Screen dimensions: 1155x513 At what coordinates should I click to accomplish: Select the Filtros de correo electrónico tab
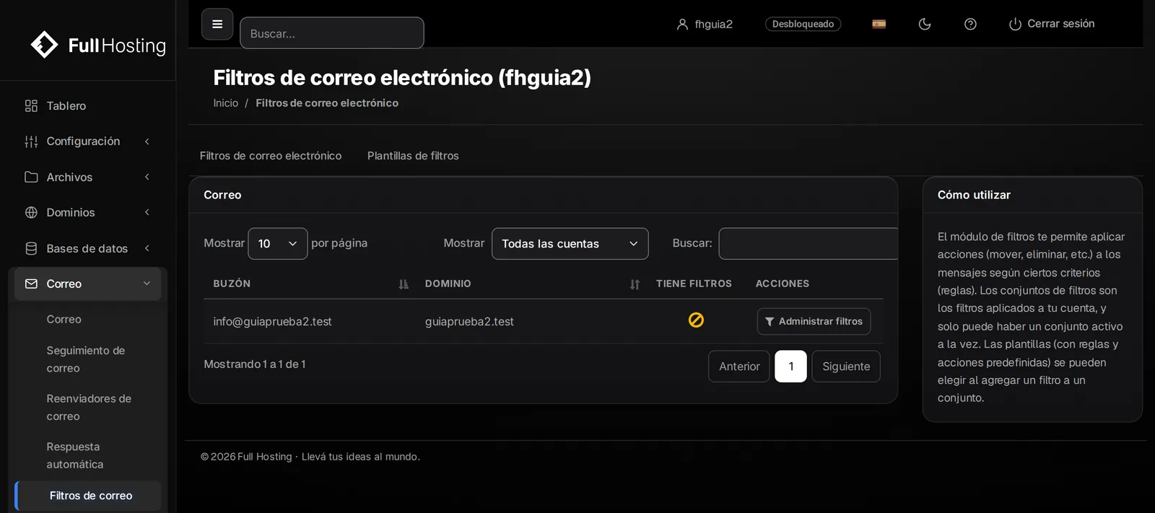point(271,156)
